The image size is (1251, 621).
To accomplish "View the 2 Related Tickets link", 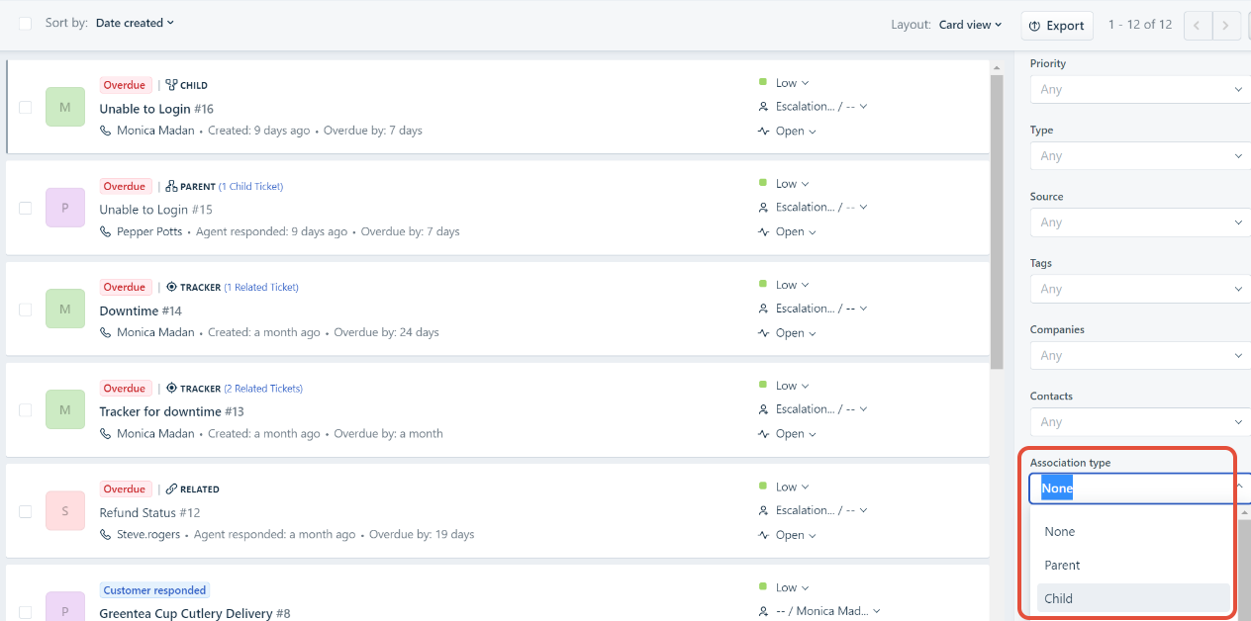I will (263, 388).
